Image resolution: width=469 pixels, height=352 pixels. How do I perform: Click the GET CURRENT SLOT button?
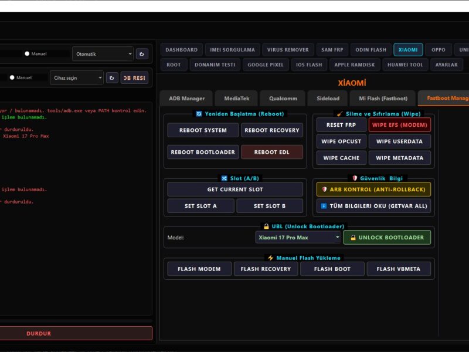pos(235,189)
